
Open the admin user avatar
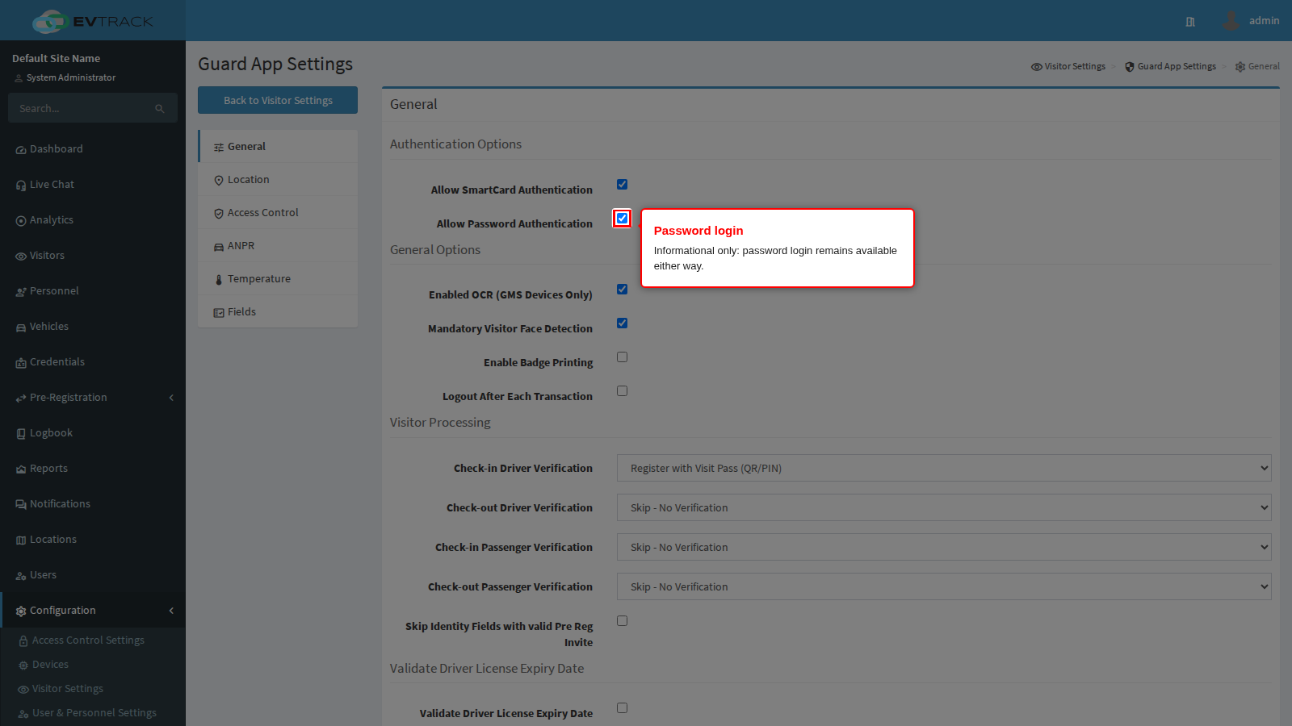[1231, 21]
